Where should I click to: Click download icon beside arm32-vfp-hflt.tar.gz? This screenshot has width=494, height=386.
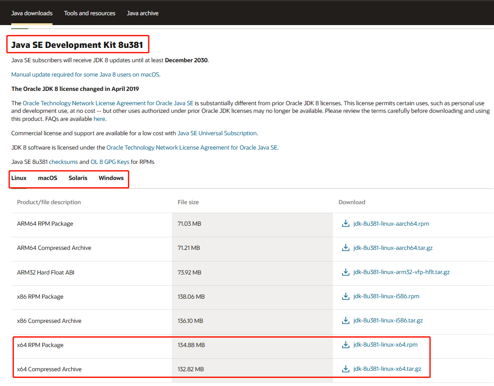click(345, 272)
